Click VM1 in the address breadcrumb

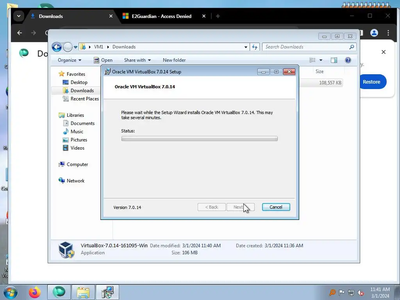[98, 47]
